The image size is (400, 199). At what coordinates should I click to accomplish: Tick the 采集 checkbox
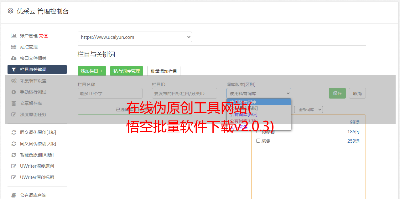[258, 141]
